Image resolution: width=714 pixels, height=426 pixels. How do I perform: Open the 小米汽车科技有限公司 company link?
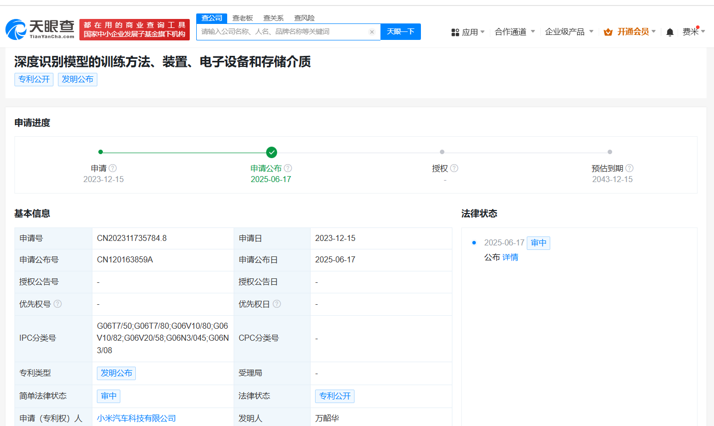(136, 418)
